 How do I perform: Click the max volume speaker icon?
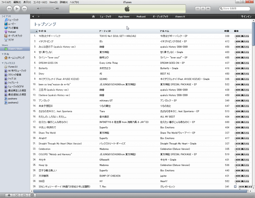click(57, 9)
